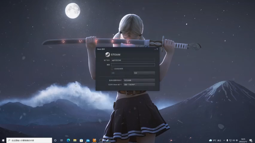255x143 pixels.
Task: Open Microsoft Store from the taskbar
Action: 81,140
